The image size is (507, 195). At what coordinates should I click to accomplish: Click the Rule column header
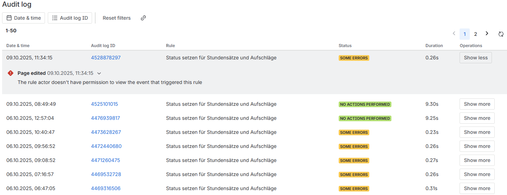[170, 46]
